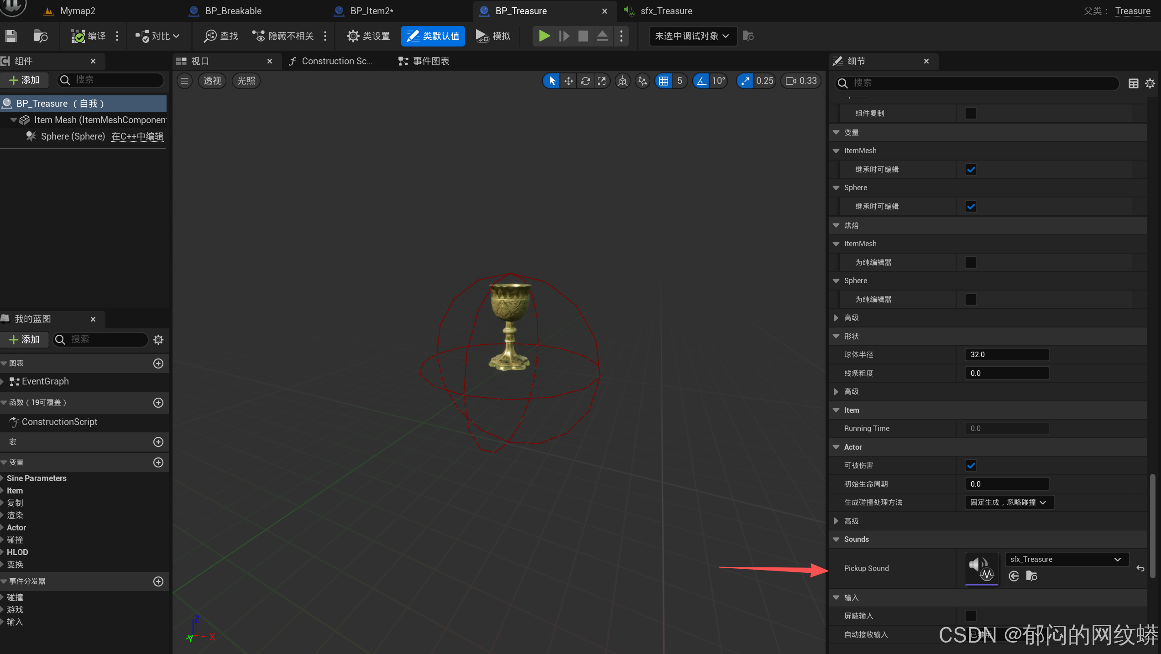This screenshot has height=654, width=1161.
Task: Uncheck 可被伤害 checkbox
Action: 971,466
